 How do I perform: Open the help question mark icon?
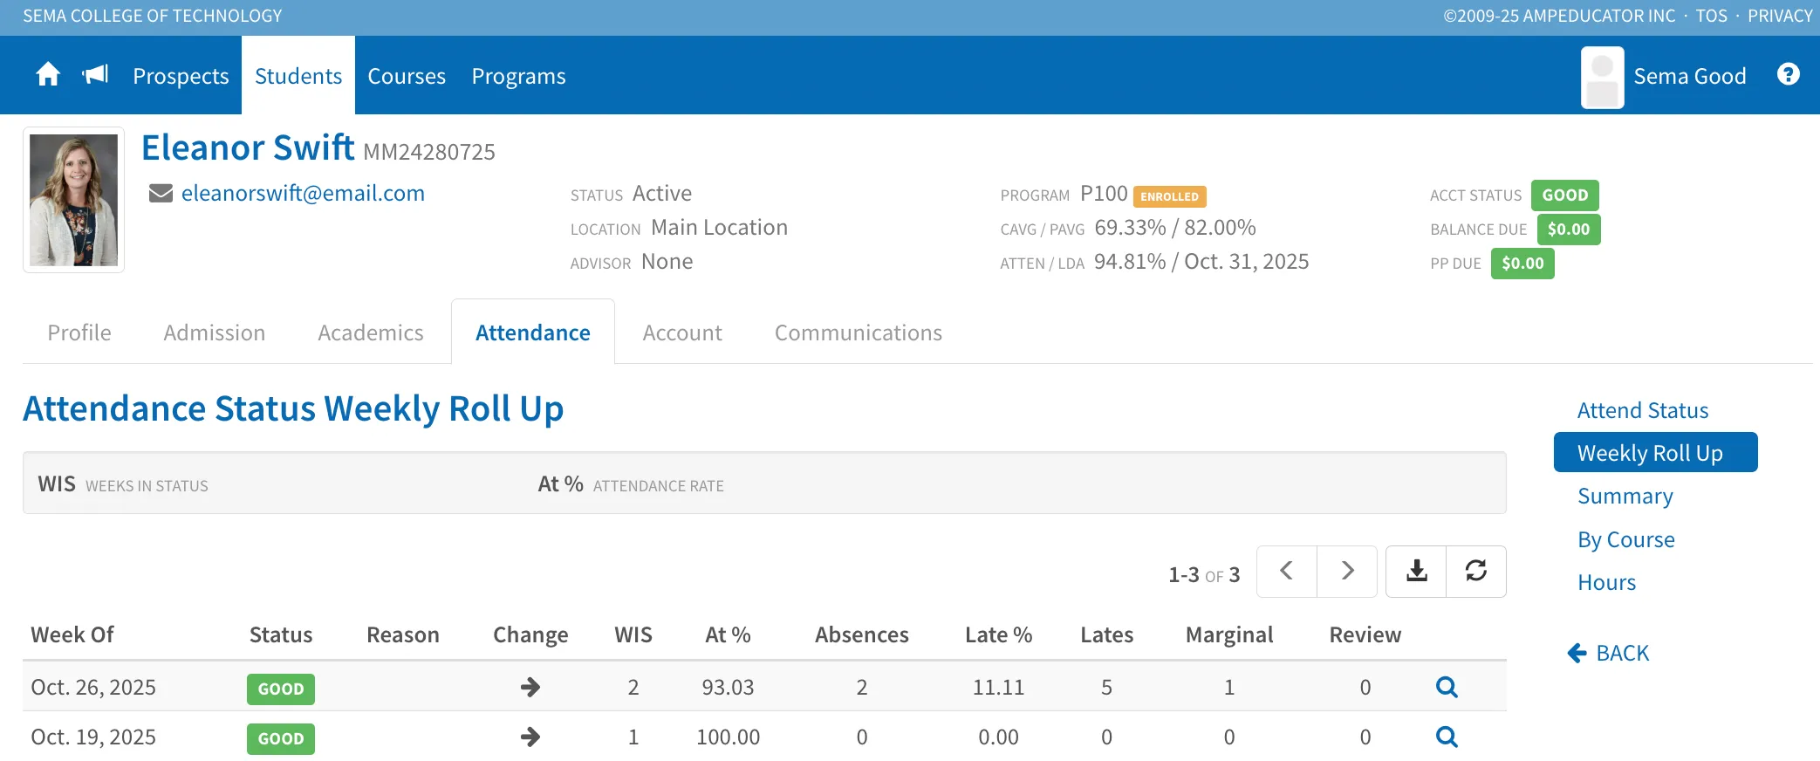click(x=1788, y=75)
